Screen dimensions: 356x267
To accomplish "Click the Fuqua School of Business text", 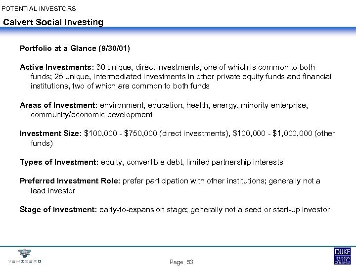I will (x=343, y=260).
